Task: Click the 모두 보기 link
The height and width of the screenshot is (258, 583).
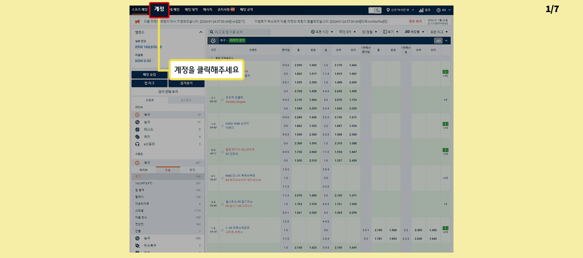Action: 415,21
